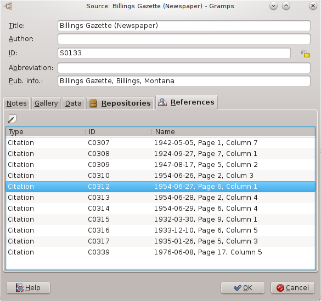This screenshot has width=321, height=301.
Task: Click the Repositories tab icon
Action: point(93,103)
